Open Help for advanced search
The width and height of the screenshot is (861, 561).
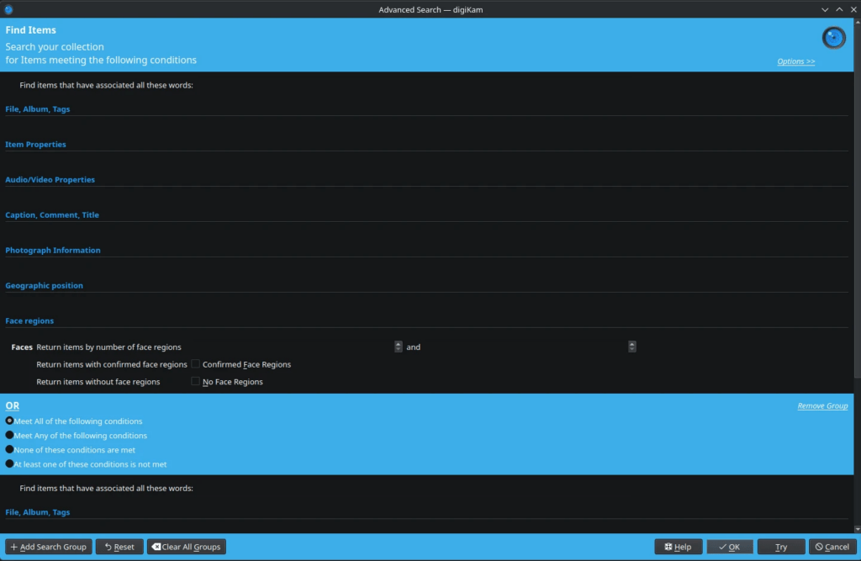click(x=679, y=547)
